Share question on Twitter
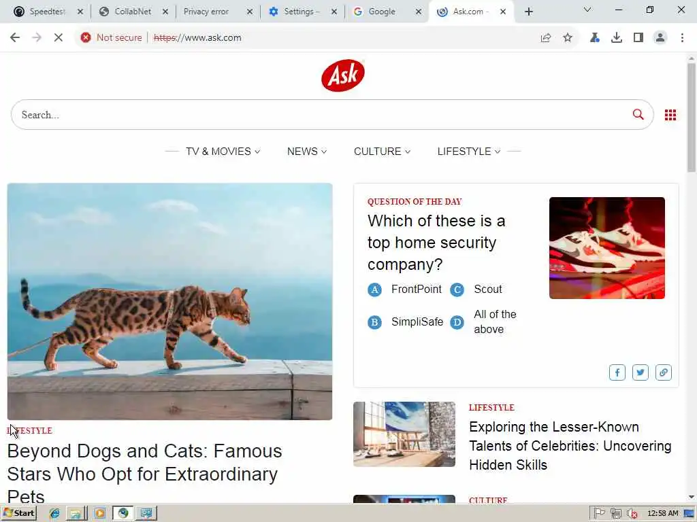Screen dimensions: 697x522 click(640, 372)
